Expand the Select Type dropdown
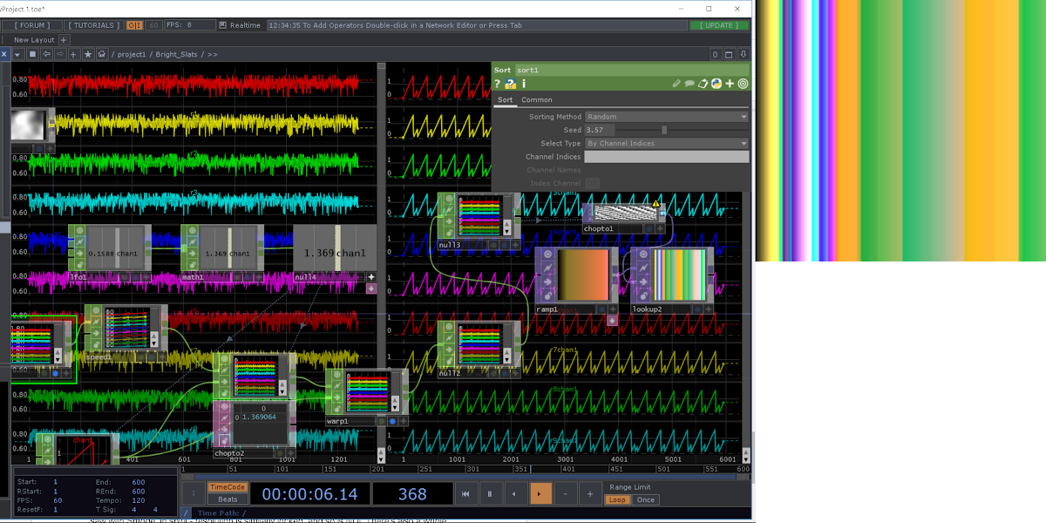 pos(666,143)
